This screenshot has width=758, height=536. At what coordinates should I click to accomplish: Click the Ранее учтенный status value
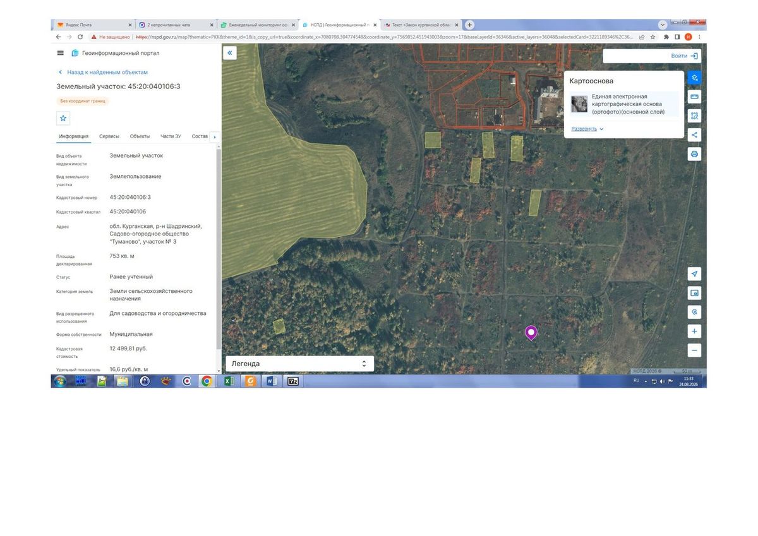pos(131,277)
